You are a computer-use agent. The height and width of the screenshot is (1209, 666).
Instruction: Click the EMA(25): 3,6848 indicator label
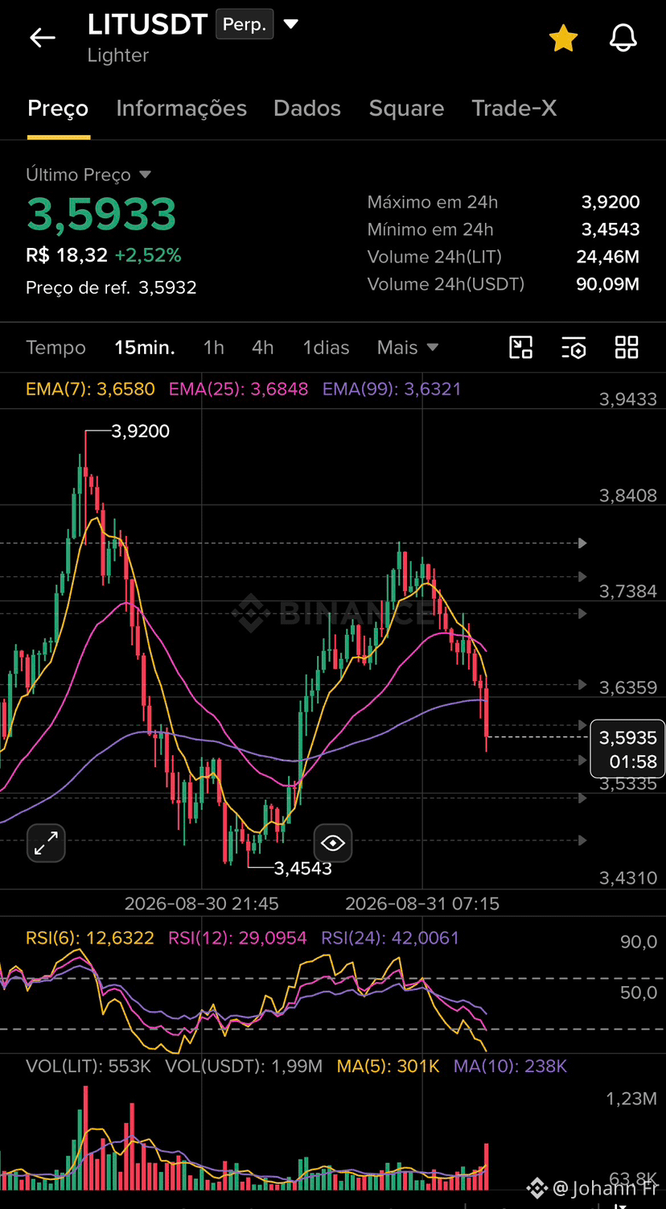(x=238, y=390)
